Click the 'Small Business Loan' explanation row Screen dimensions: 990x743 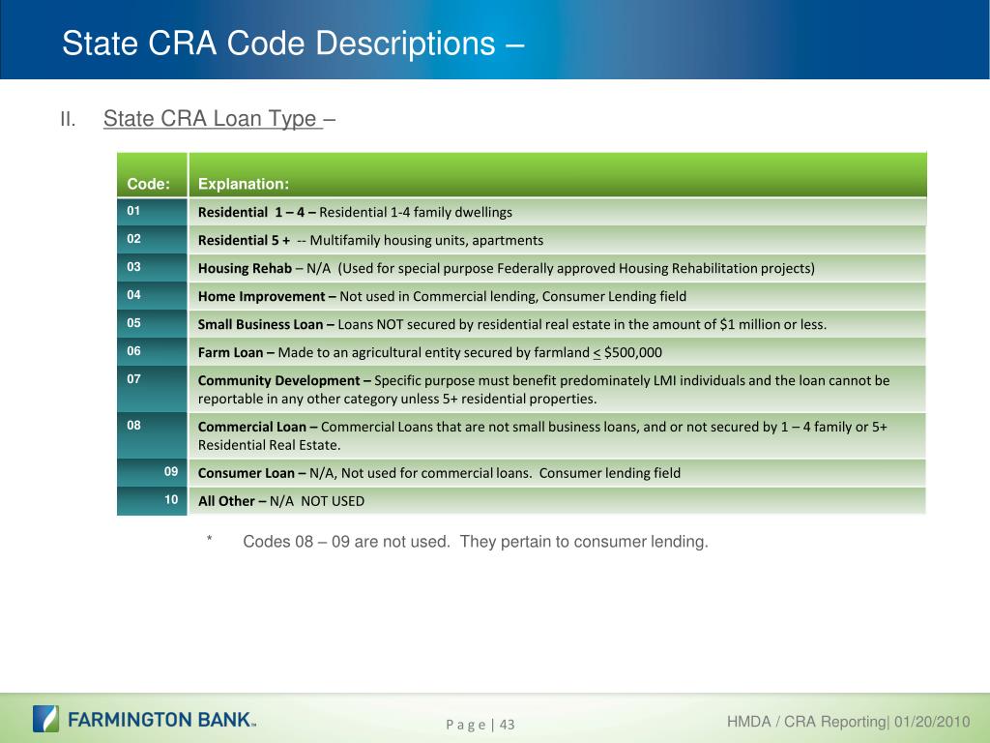(x=558, y=324)
